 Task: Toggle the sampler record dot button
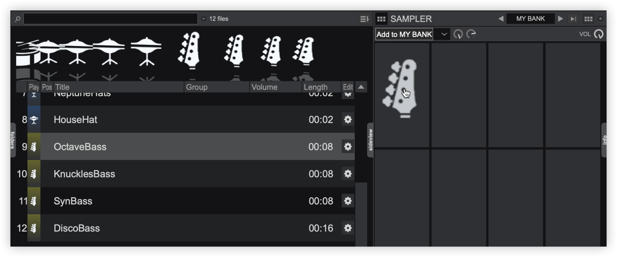pyautogui.click(x=601, y=19)
